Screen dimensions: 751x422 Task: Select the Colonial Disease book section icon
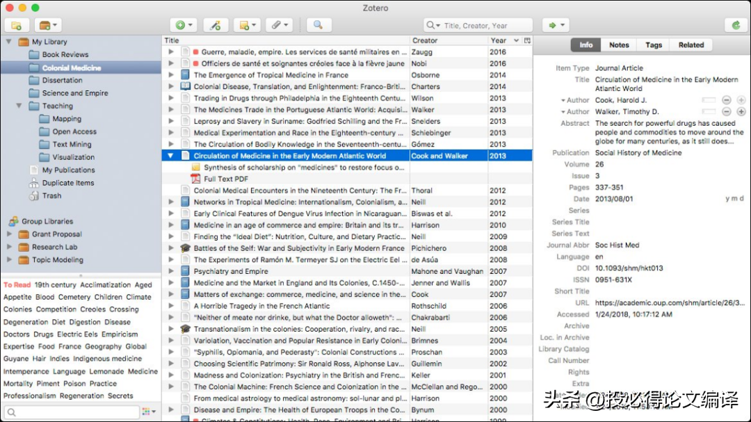tap(186, 87)
